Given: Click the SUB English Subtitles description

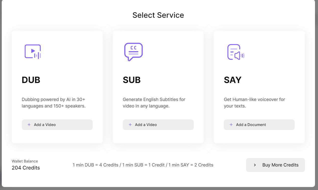Looking at the screenshot, I should [x=154, y=103].
